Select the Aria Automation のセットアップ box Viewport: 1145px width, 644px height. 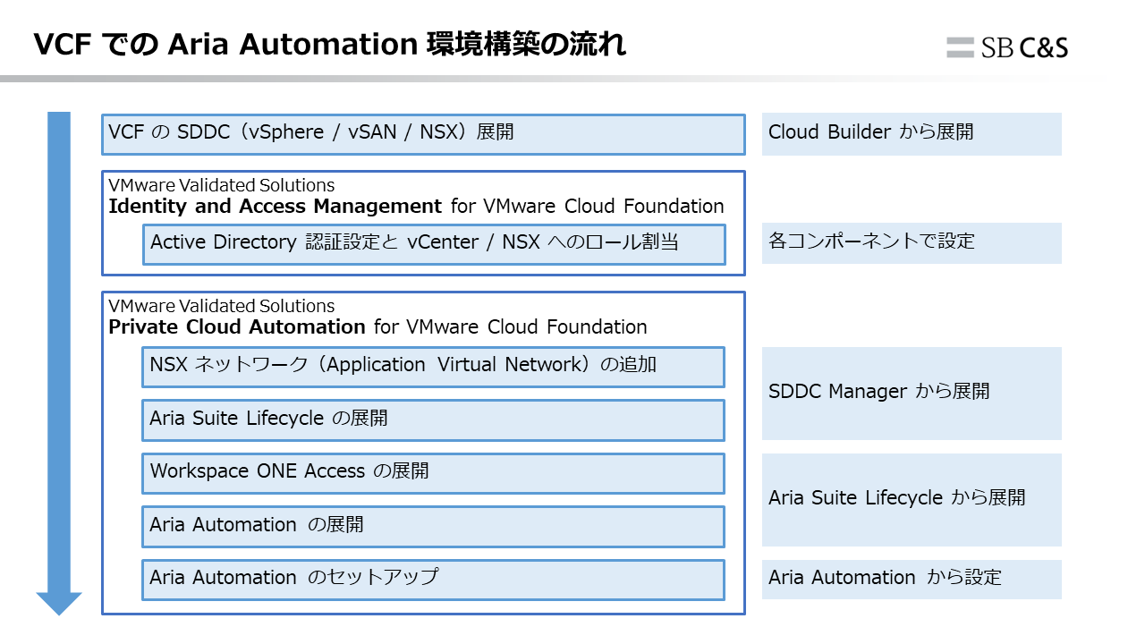pos(433,580)
